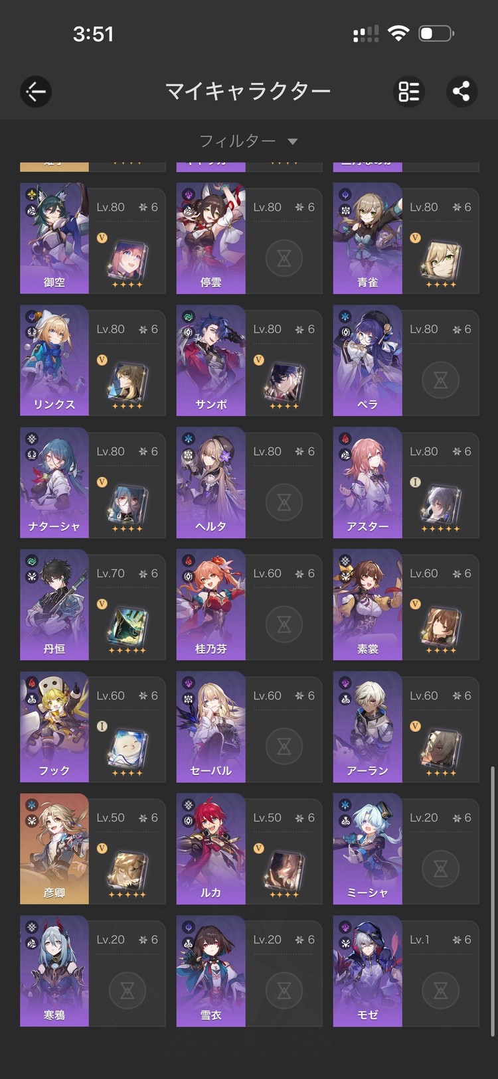The width and height of the screenshot is (498, 1079).
Task: Open 彦卿 five-star character portrait
Action: pos(54,849)
